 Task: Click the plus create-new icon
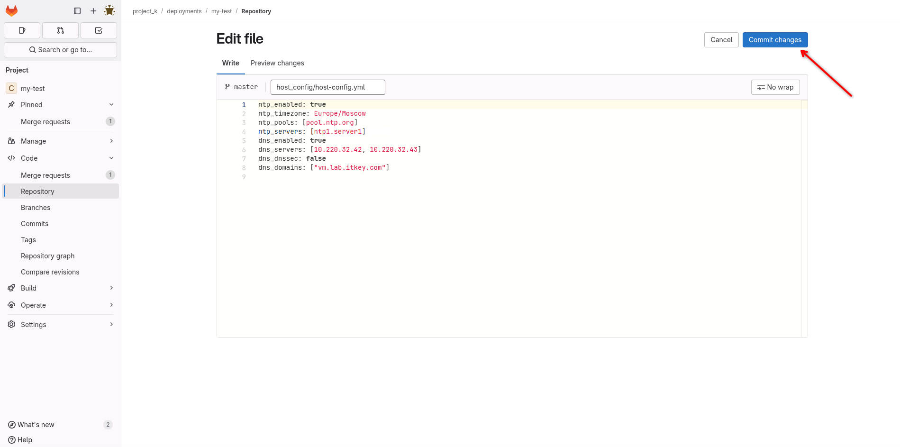click(x=93, y=11)
